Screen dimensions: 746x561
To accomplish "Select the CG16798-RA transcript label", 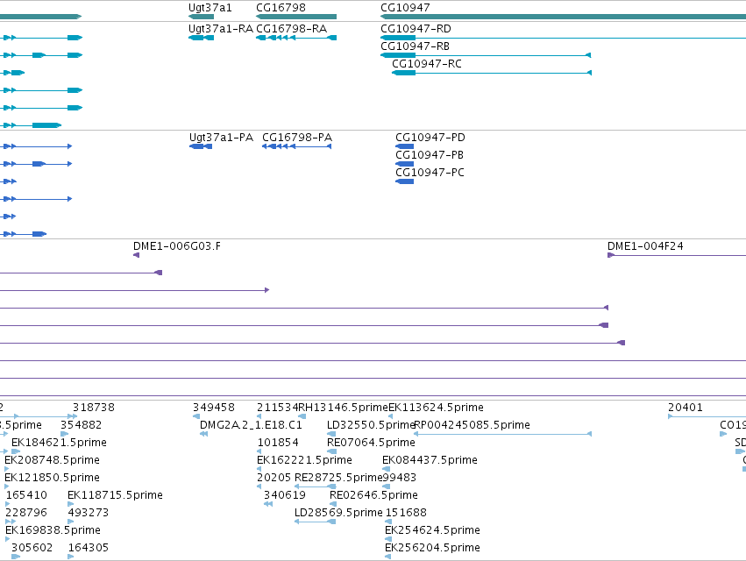I will tap(291, 29).
